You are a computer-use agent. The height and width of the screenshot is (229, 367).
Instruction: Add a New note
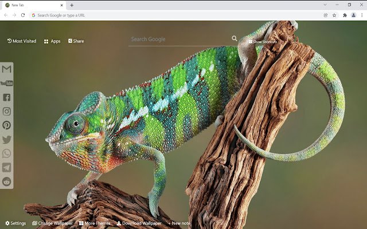(179, 223)
